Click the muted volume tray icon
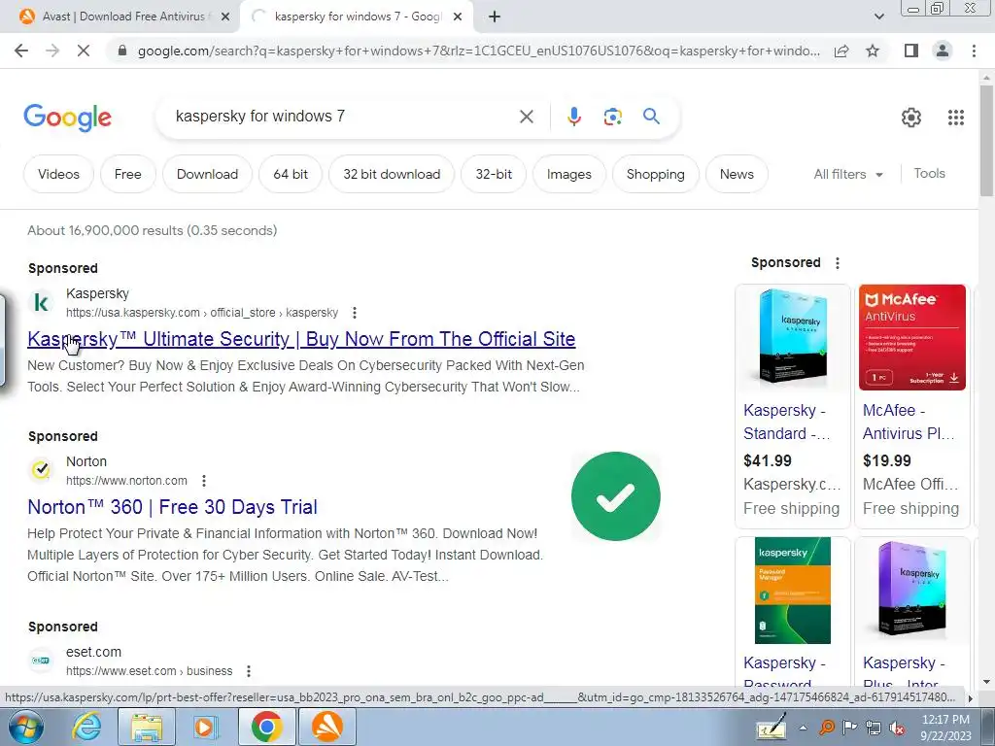 click(x=897, y=729)
